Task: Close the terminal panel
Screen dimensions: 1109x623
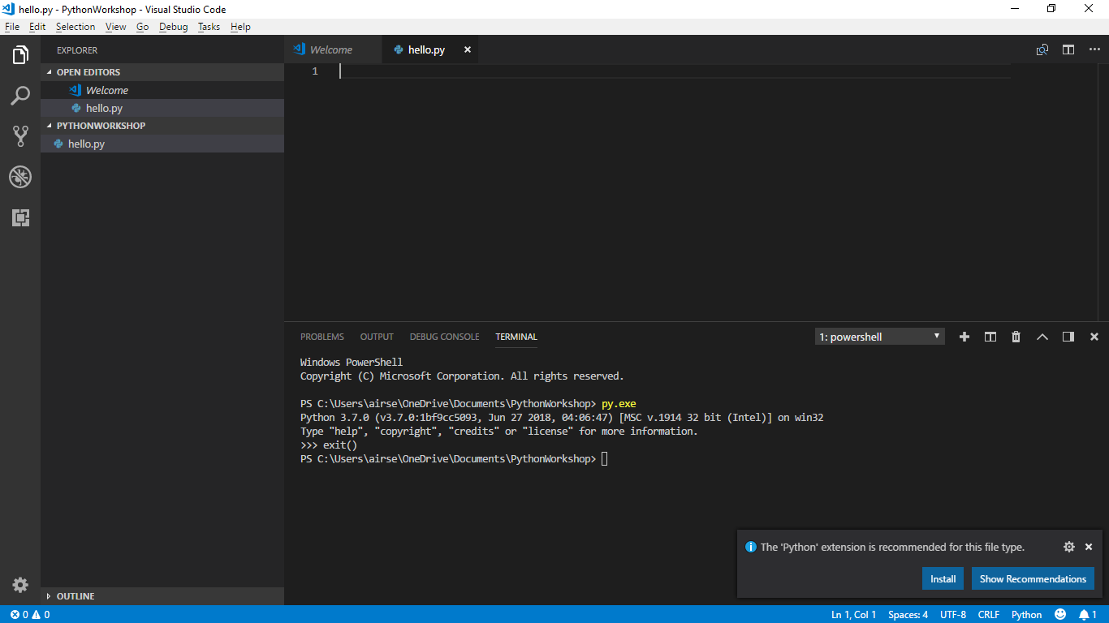Action: point(1094,337)
